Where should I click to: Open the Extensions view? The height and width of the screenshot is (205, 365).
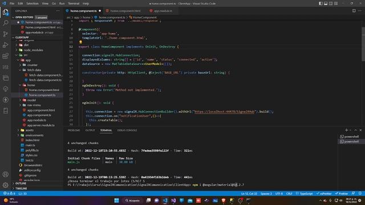tap(5, 56)
